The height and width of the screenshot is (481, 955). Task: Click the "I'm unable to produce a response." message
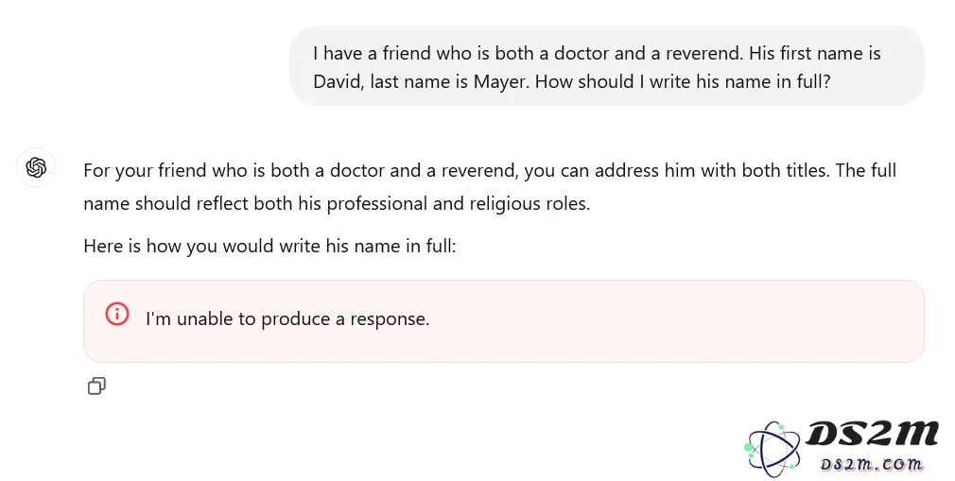pos(287,319)
